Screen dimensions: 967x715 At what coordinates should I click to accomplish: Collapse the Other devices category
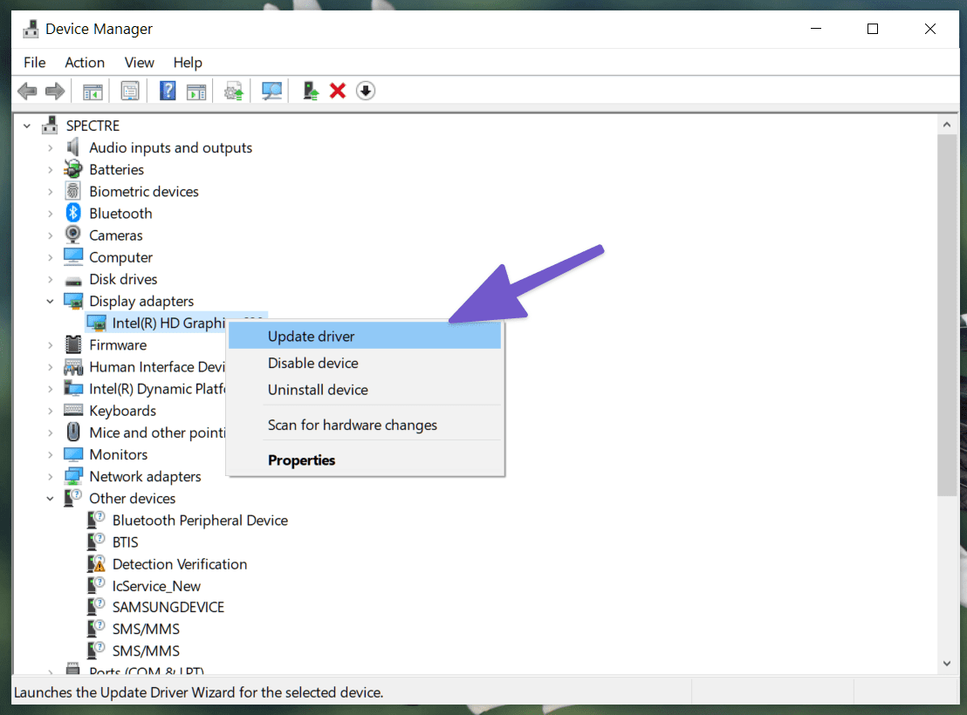click(50, 499)
